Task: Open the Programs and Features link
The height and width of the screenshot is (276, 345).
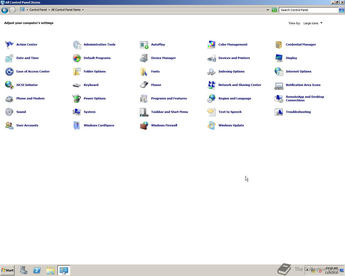Action: (x=169, y=98)
